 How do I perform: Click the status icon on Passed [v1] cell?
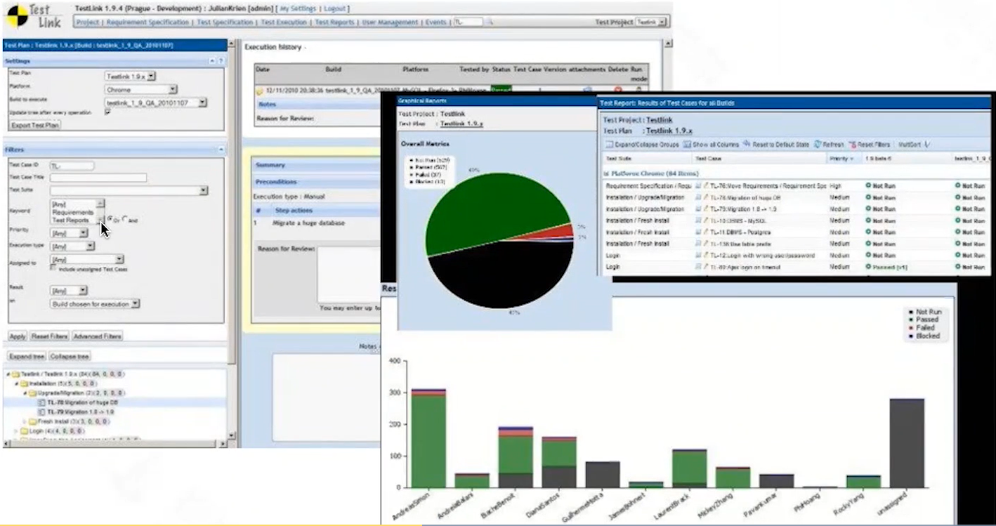tap(868, 267)
